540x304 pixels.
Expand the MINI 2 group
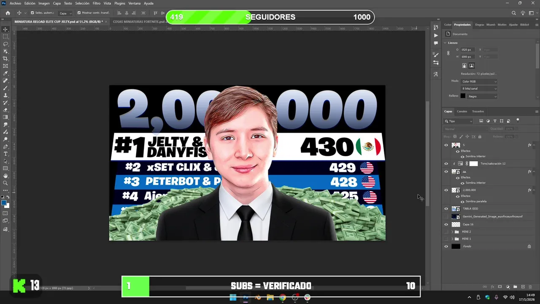coord(452,232)
